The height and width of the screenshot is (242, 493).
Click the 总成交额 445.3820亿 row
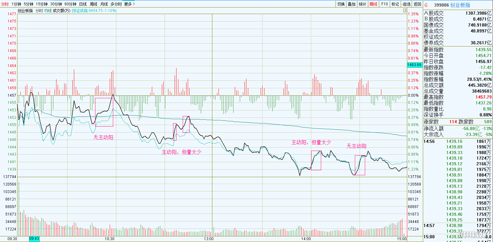pos(458,85)
